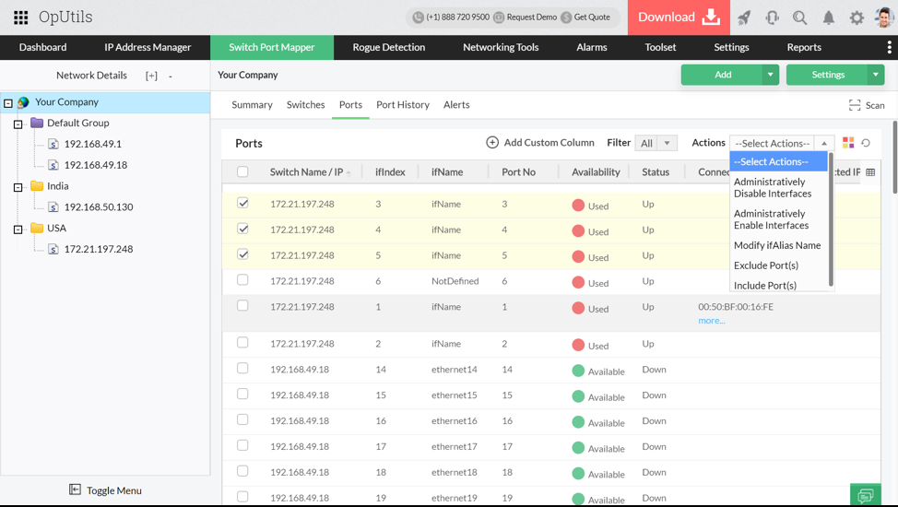Uncheck the port 3 row checkbox

pyautogui.click(x=242, y=203)
